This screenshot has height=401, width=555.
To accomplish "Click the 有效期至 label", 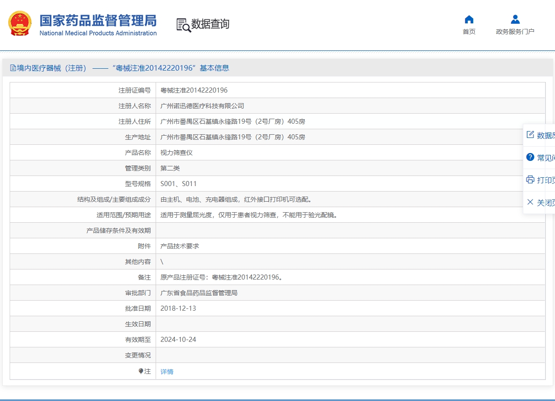I will (138, 340).
